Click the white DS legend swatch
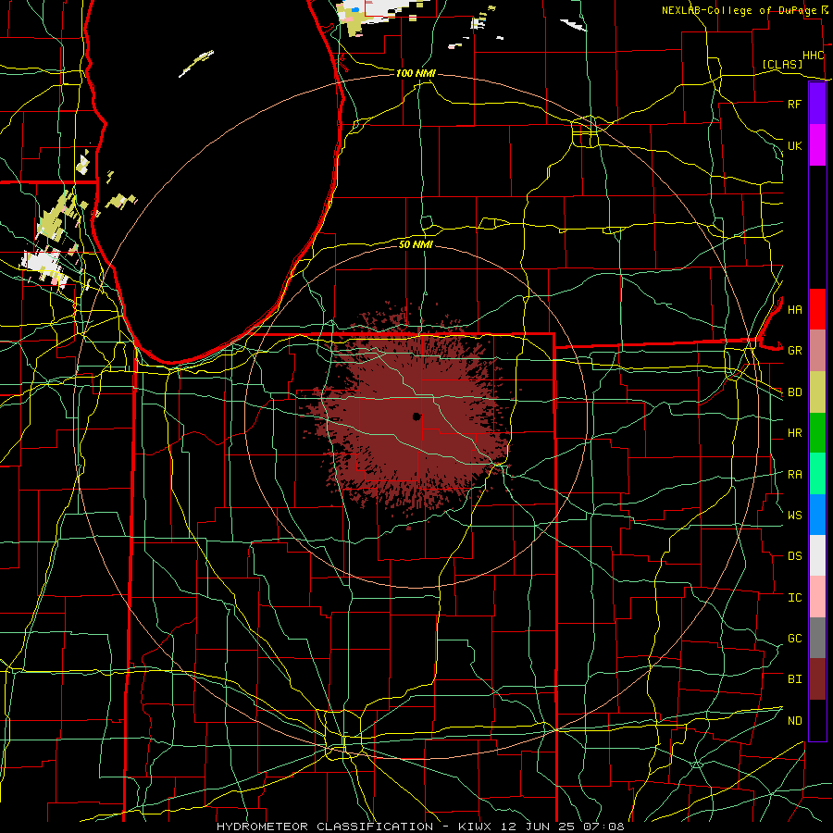The height and width of the screenshot is (833, 833). click(x=817, y=555)
